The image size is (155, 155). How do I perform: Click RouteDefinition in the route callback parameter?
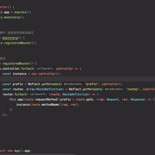[x=75, y=94]
